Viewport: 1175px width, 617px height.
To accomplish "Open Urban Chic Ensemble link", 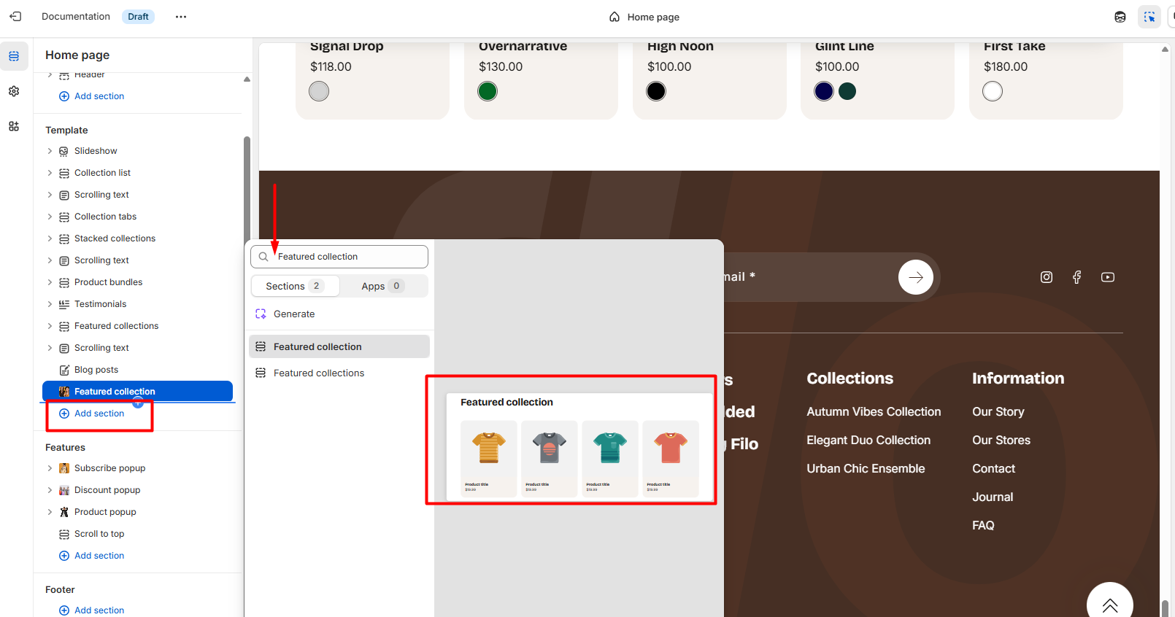I will click(866, 469).
